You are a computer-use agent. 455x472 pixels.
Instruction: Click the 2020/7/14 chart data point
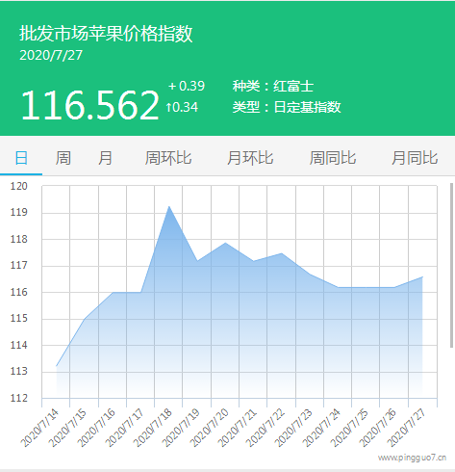[57, 366]
